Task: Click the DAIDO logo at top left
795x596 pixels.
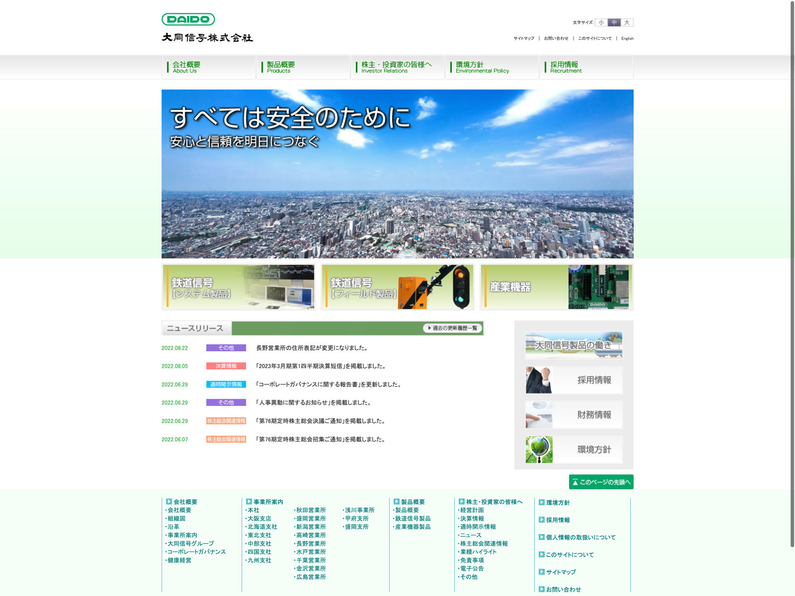Action: [x=188, y=19]
